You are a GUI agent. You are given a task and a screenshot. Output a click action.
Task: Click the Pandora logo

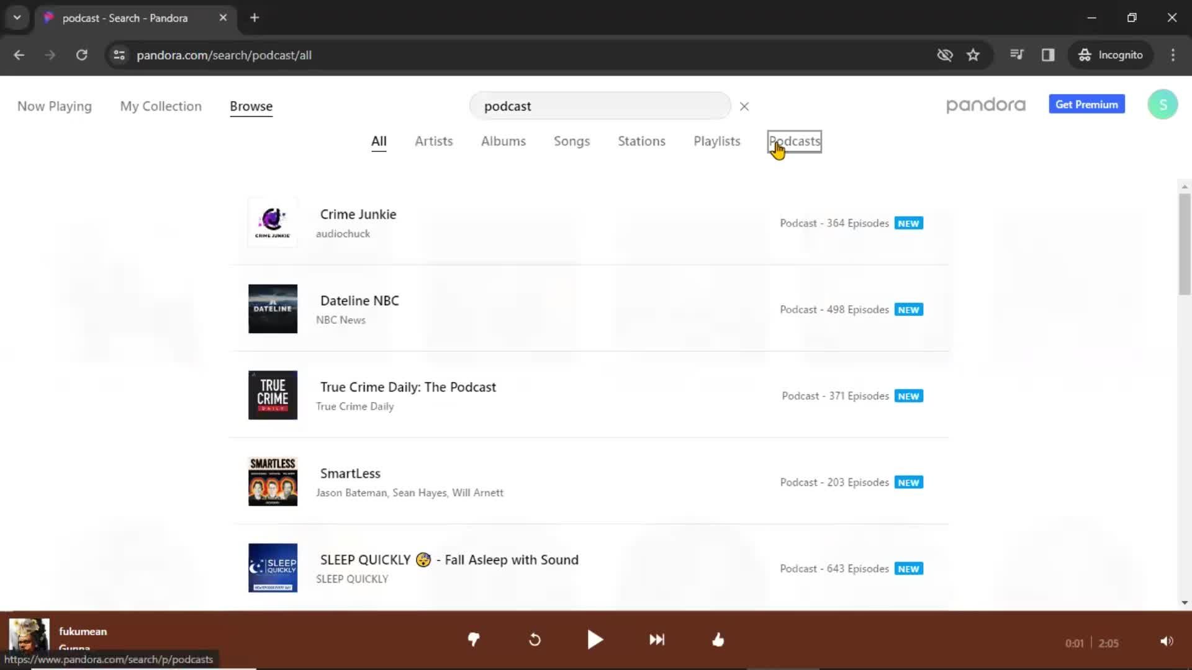pyautogui.click(x=986, y=105)
